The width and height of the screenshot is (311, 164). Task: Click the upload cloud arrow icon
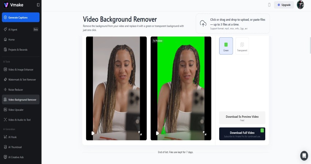pos(203,23)
